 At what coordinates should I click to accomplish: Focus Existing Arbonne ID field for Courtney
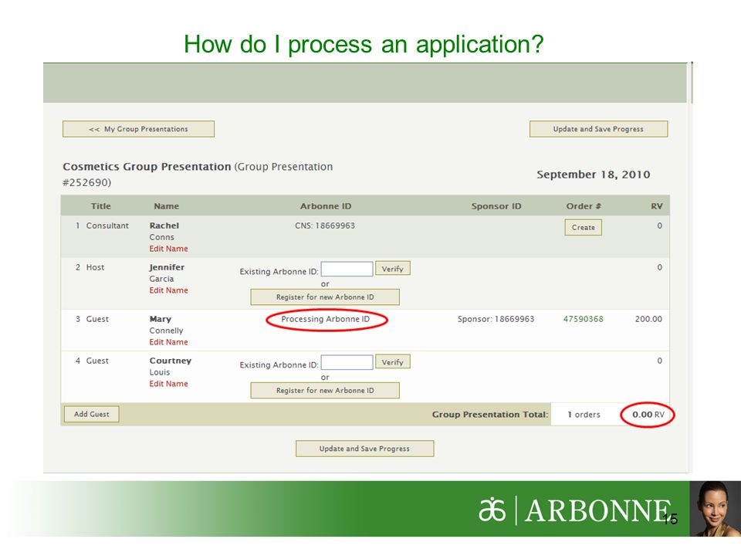pyautogui.click(x=347, y=363)
